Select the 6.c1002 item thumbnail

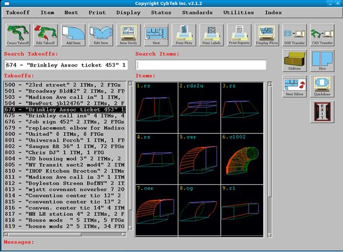[x=242, y=159]
